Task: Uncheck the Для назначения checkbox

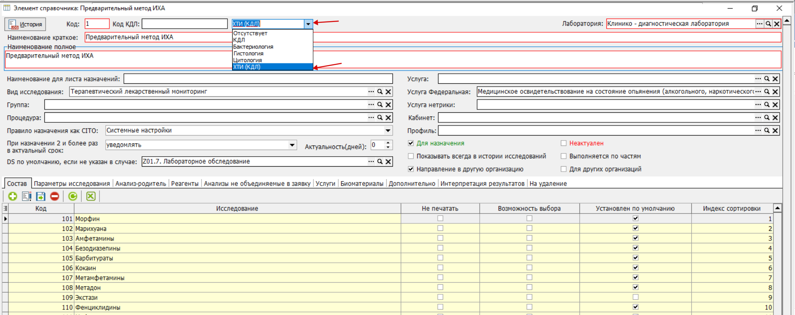Action: (x=411, y=143)
